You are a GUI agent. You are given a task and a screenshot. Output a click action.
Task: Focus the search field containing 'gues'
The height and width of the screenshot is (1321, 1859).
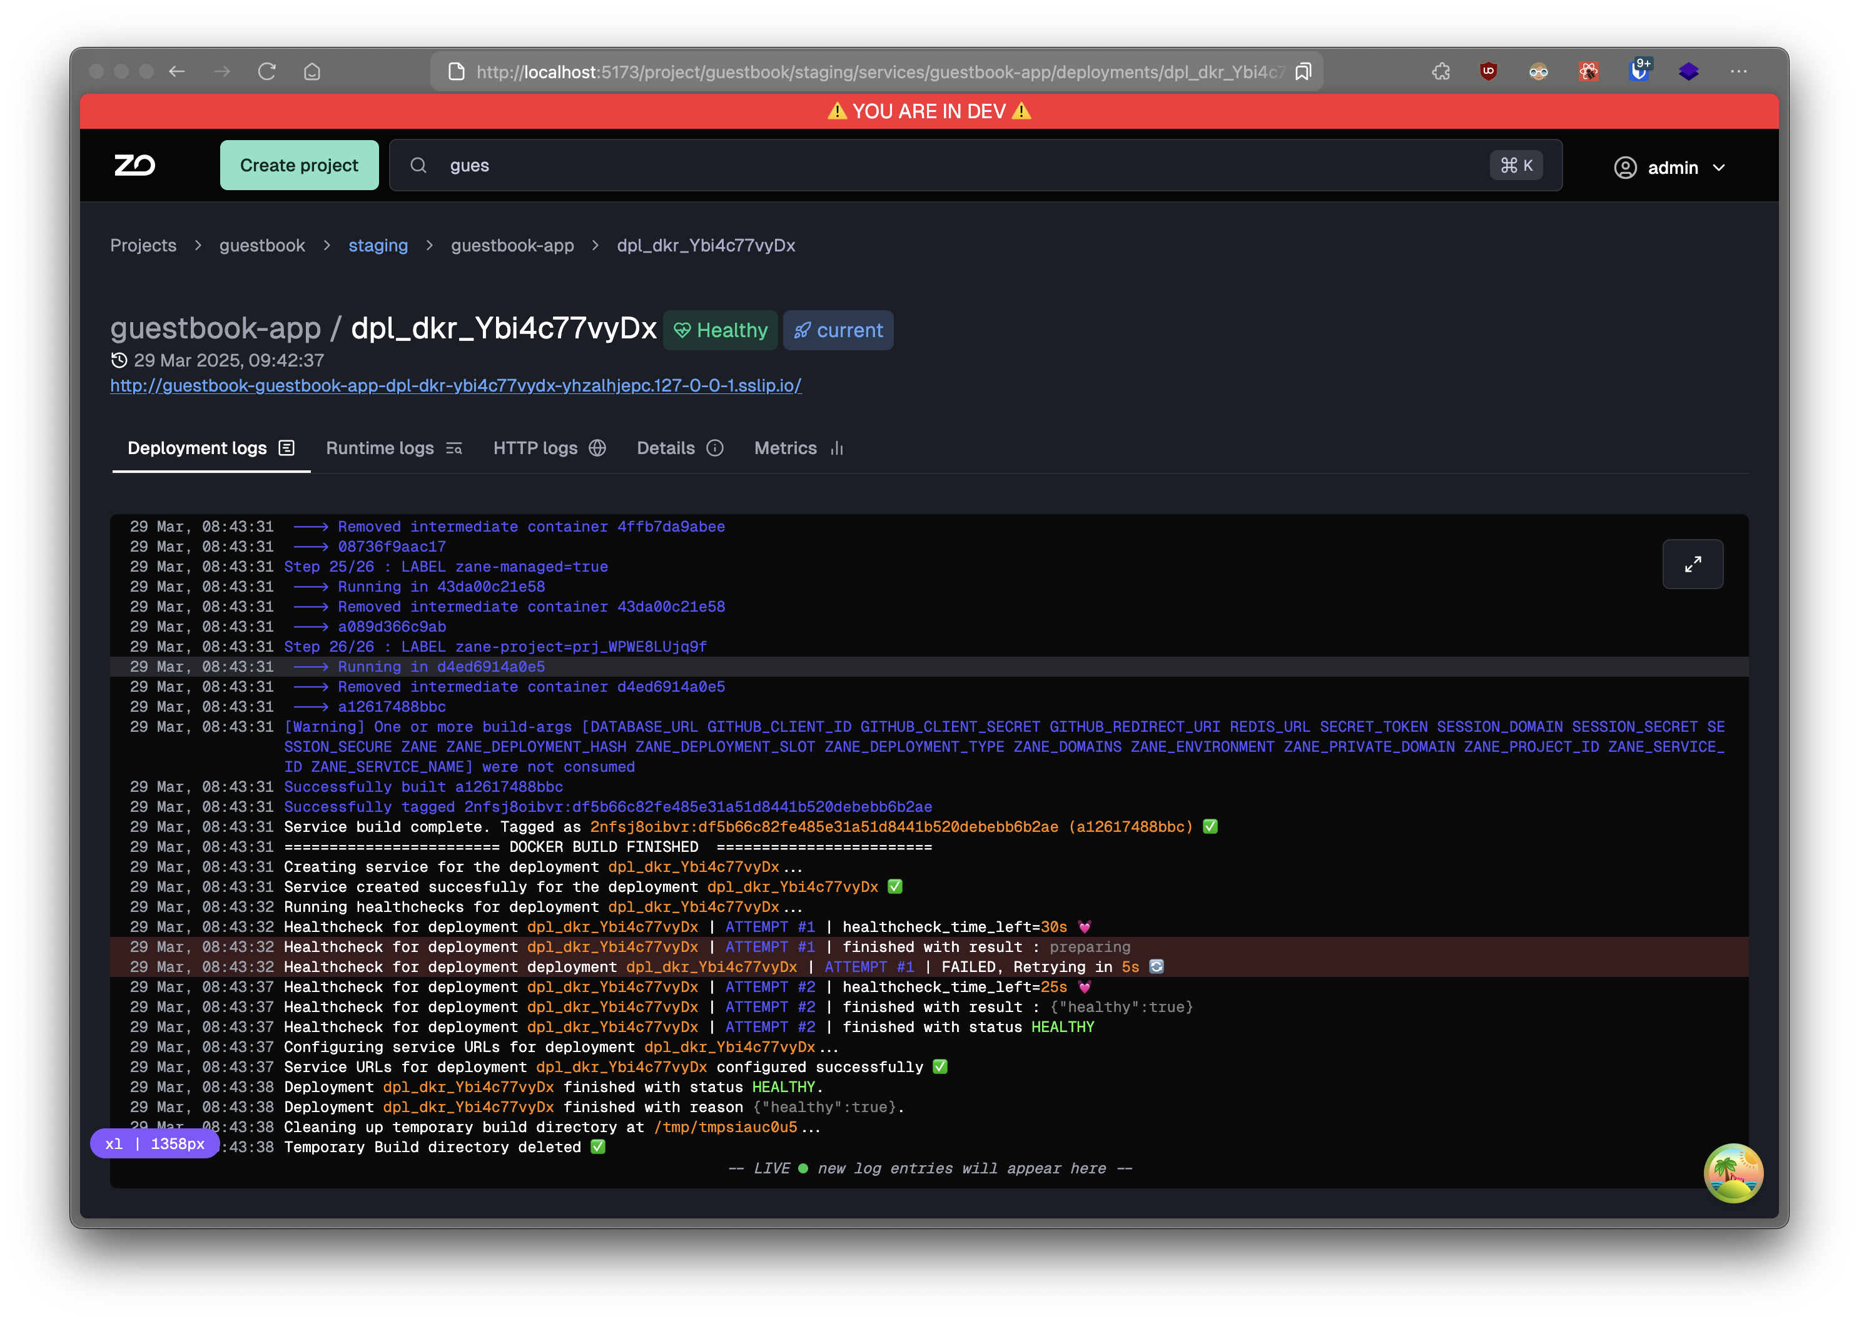point(975,165)
